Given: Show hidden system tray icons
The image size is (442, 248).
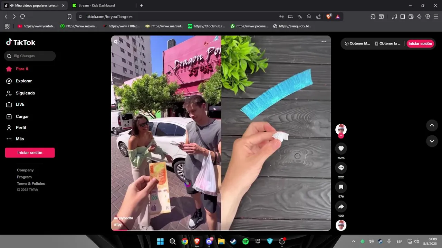Looking at the screenshot, I should point(353,241).
